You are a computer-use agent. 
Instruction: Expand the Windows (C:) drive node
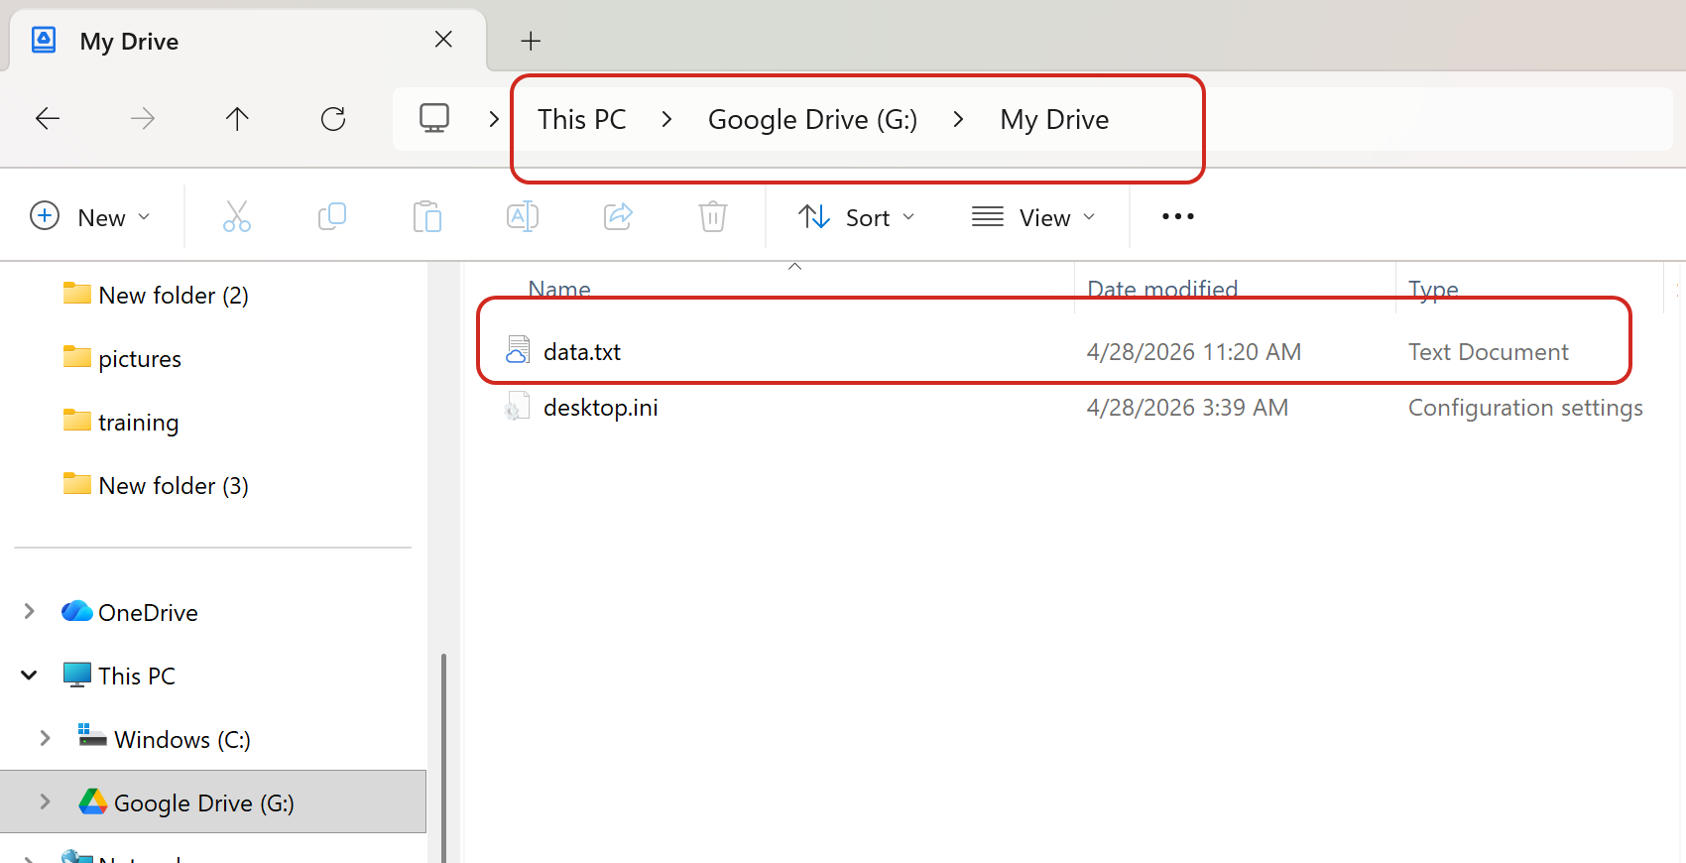pyautogui.click(x=45, y=739)
